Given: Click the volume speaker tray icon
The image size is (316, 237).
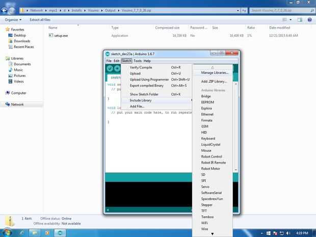Looking at the screenshot, I should pyautogui.click(x=288, y=233).
